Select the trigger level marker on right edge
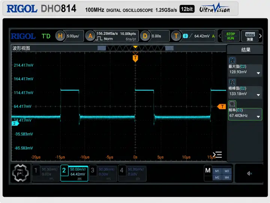The image size is (270, 203). [x=222, y=107]
